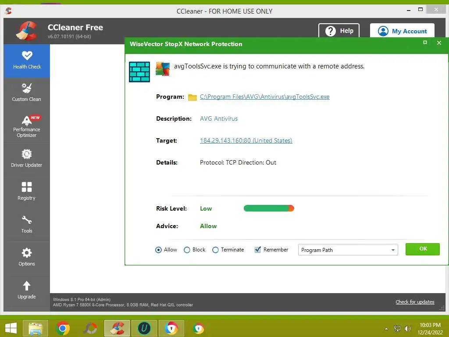Select the Terminate radio option

click(215, 250)
